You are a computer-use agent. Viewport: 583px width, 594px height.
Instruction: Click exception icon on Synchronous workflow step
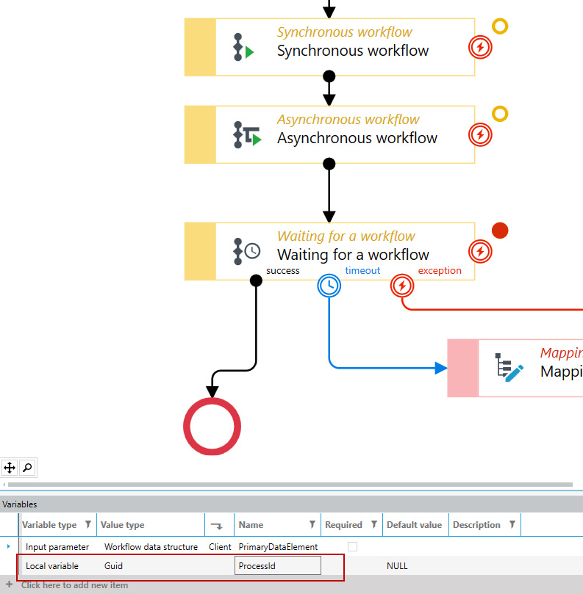pos(480,47)
